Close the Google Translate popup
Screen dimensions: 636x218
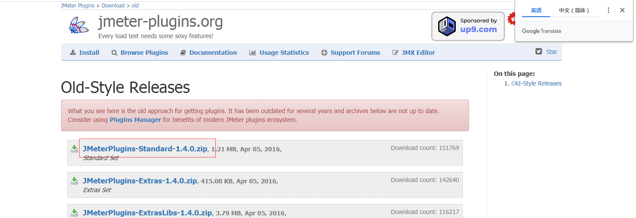(622, 10)
